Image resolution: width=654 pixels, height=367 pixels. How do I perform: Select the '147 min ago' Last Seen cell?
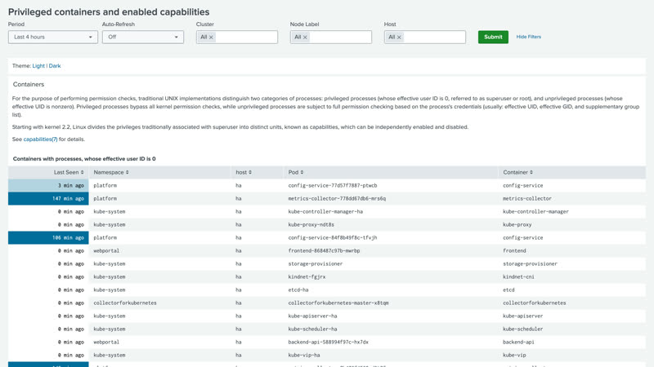48,198
